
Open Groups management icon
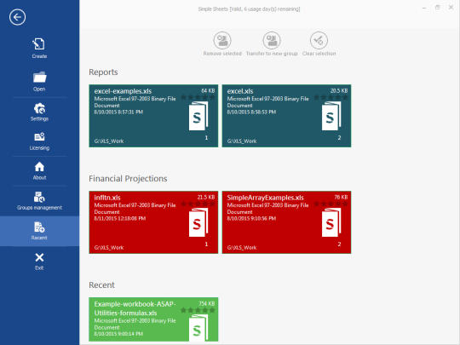pyautogui.click(x=39, y=197)
